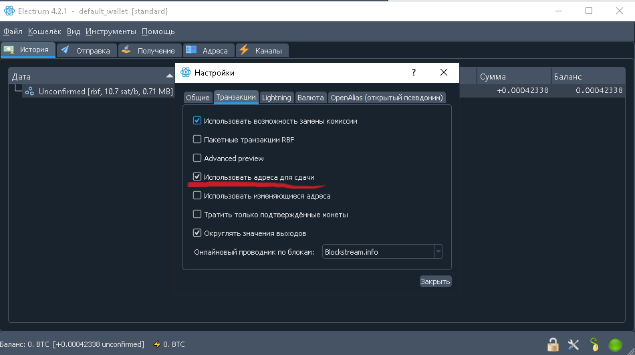Image resolution: width=635 pixels, height=355 pixels.
Task: Click the Electrum logo in main title bar
Action: coord(9,11)
